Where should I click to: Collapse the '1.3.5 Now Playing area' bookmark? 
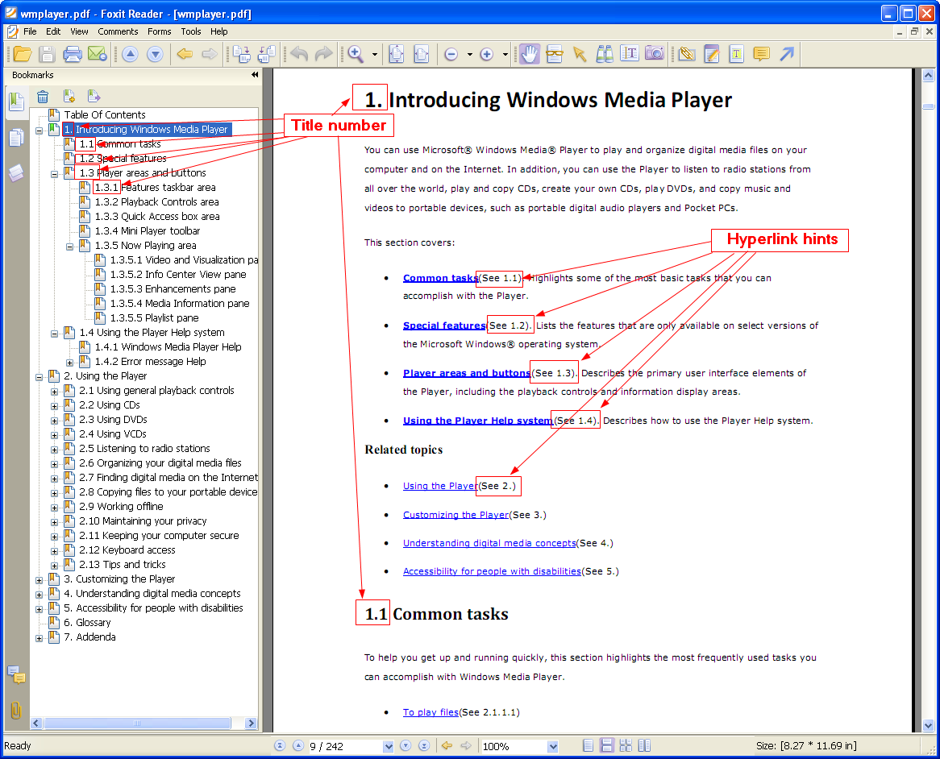pyautogui.click(x=69, y=246)
